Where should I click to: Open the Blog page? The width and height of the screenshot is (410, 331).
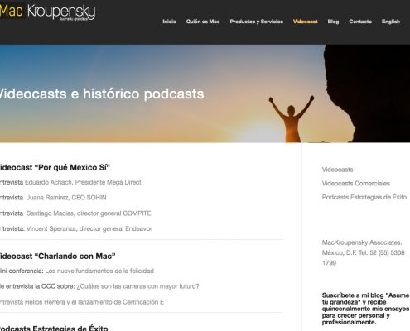click(x=333, y=22)
